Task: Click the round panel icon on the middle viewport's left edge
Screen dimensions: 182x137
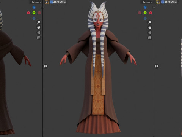Action: [45, 66]
